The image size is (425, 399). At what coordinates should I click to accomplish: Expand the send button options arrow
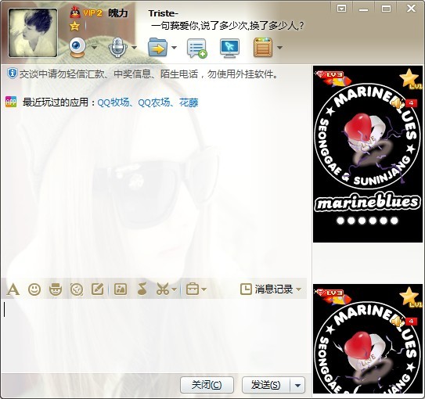click(297, 385)
